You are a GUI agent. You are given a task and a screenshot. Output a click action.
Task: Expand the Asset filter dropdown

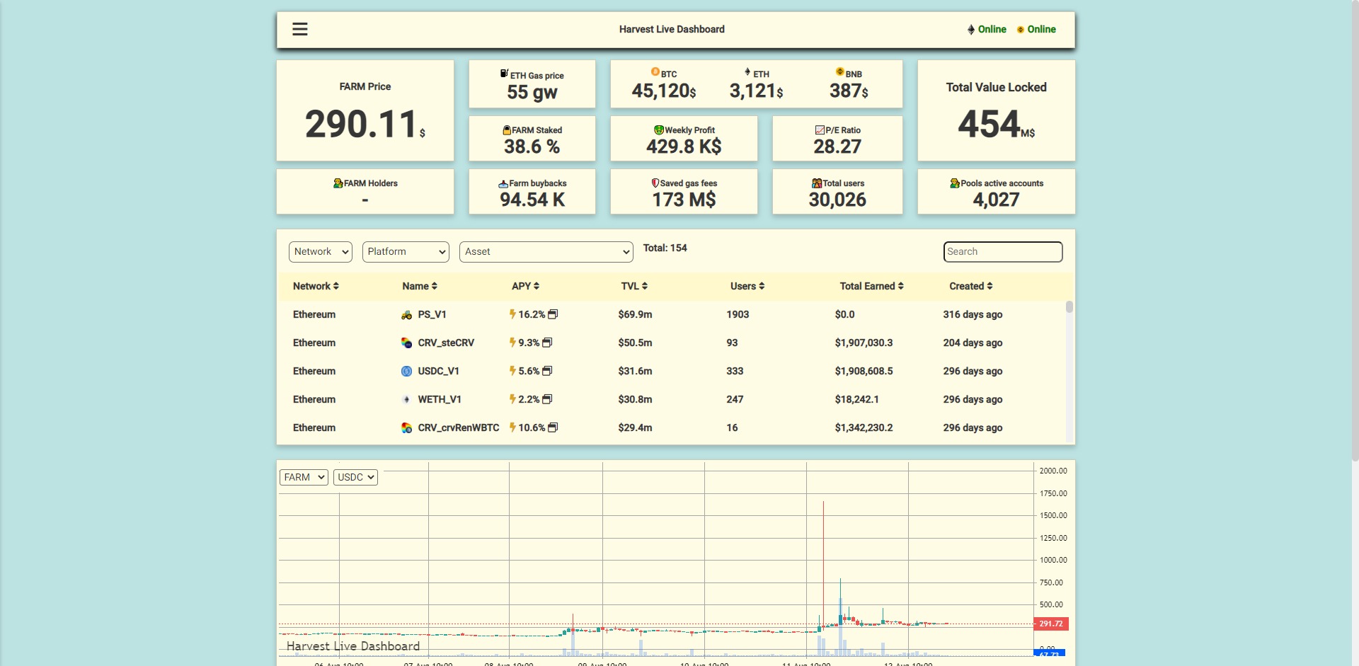pyautogui.click(x=546, y=252)
